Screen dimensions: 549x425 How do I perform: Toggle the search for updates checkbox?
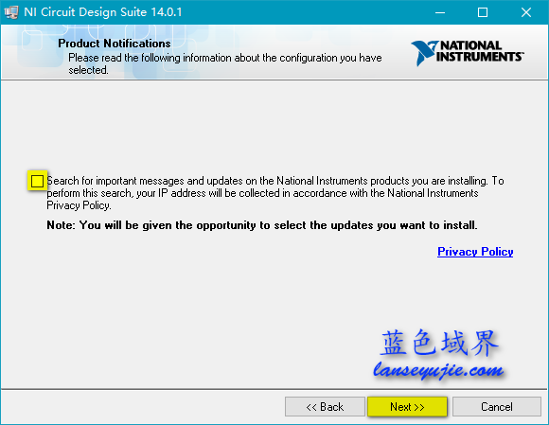(x=37, y=181)
